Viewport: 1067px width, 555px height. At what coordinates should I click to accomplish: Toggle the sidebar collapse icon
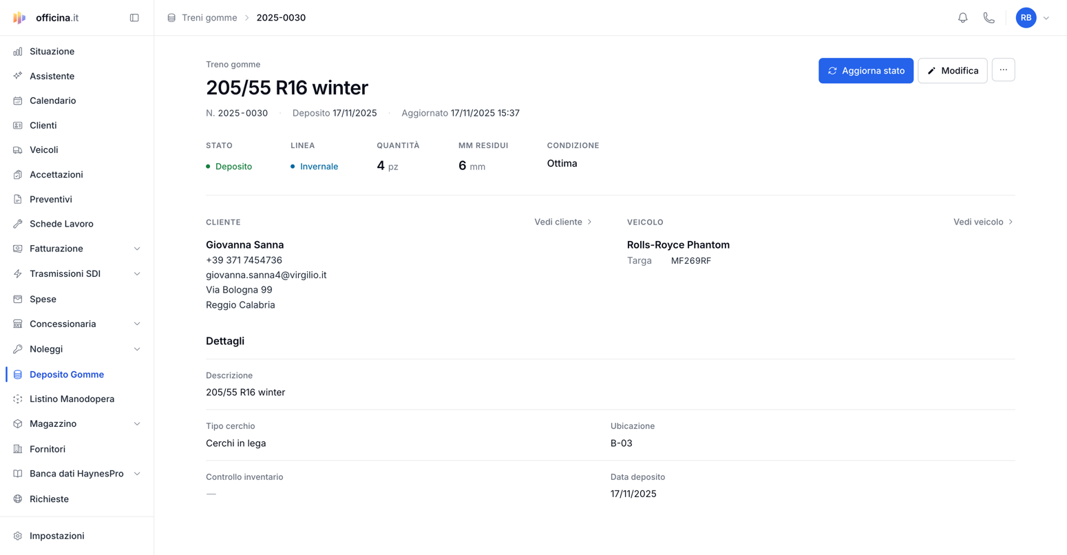(x=134, y=18)
